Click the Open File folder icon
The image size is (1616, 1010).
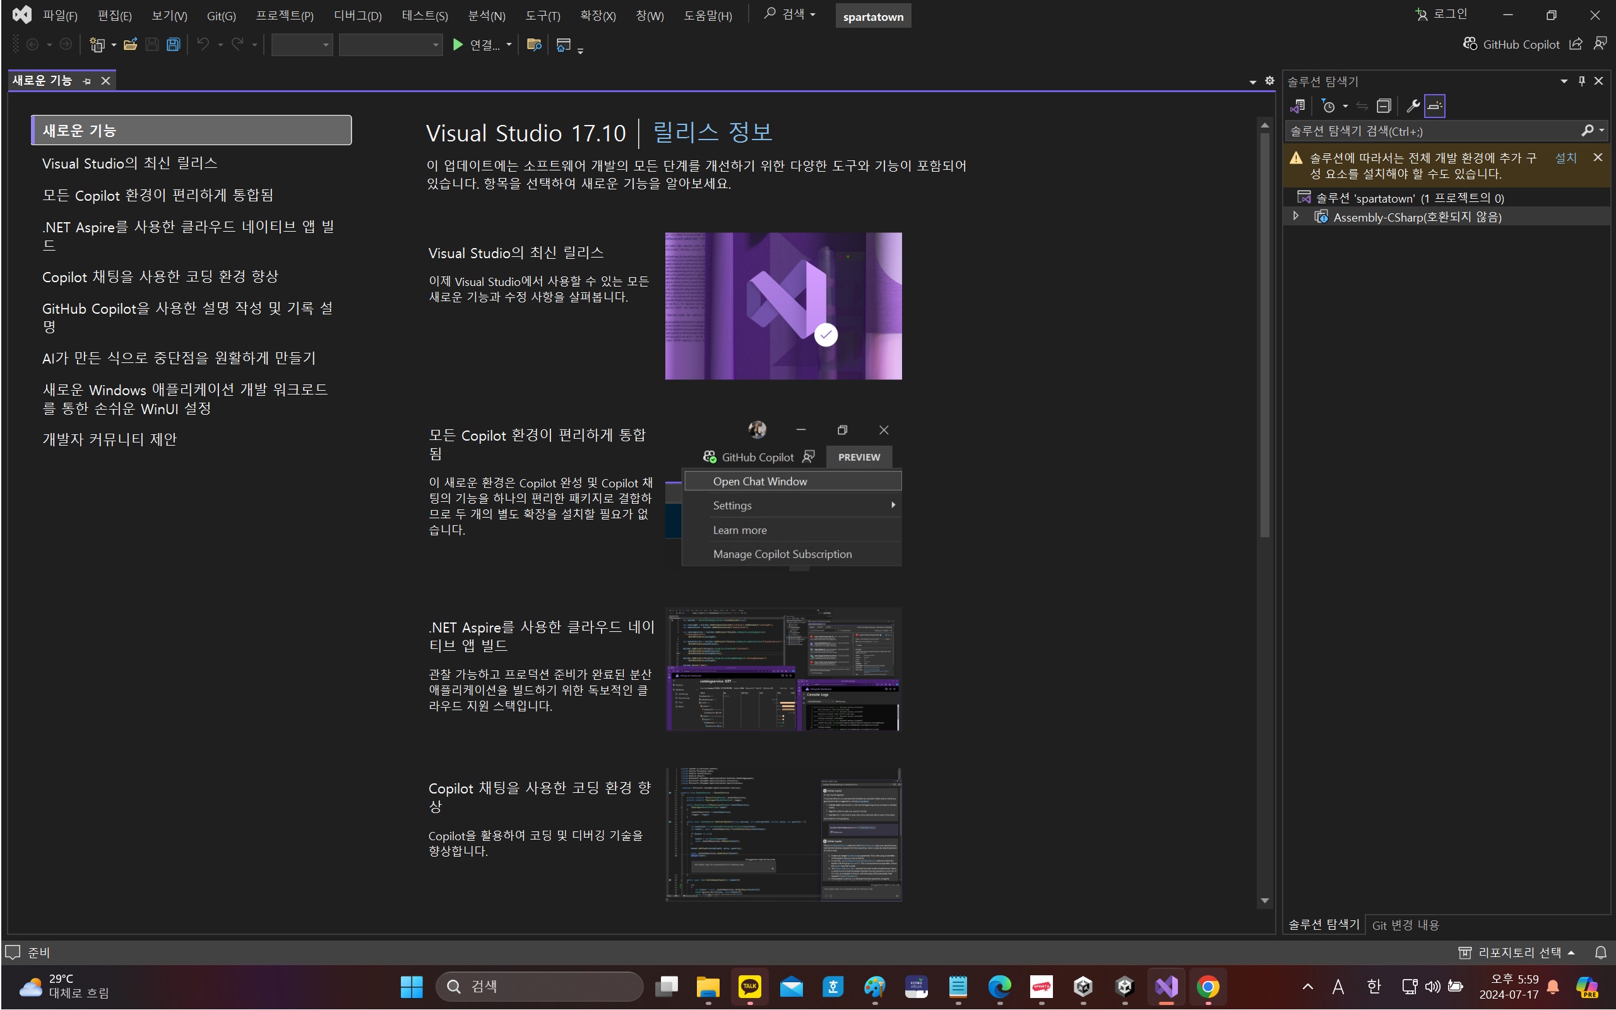point(130,45)
